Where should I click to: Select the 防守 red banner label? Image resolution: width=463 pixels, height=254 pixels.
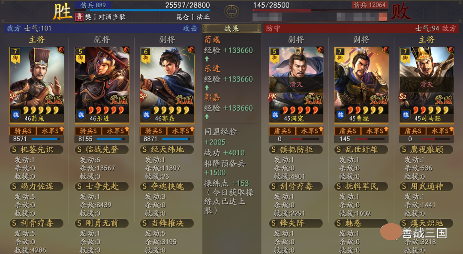273,28
